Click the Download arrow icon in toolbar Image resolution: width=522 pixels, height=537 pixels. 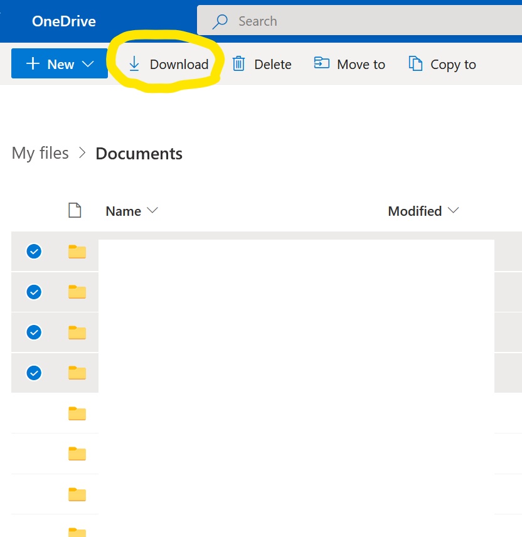[134, 64]
